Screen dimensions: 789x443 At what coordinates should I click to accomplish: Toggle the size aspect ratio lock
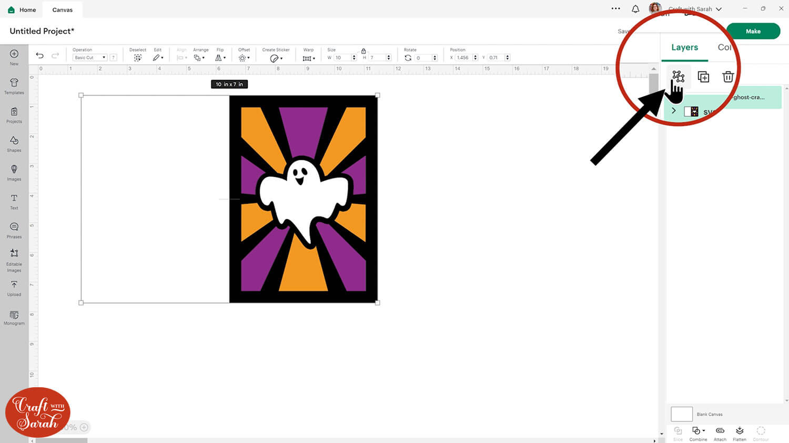[363, 51]
